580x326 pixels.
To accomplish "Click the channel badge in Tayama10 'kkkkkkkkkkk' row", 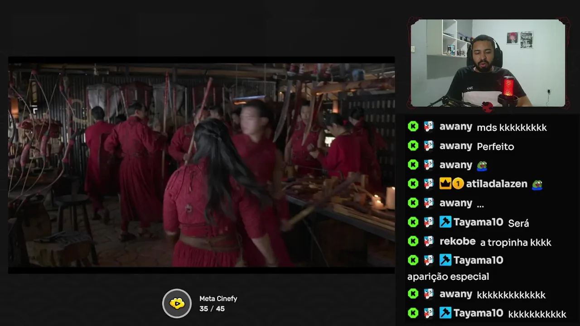I will pos(429,313).
